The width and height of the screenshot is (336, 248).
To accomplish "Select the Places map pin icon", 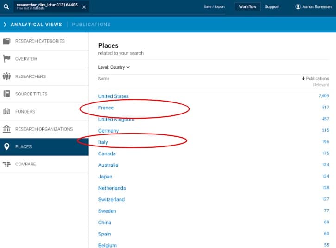I will click(x=7, y=147).
